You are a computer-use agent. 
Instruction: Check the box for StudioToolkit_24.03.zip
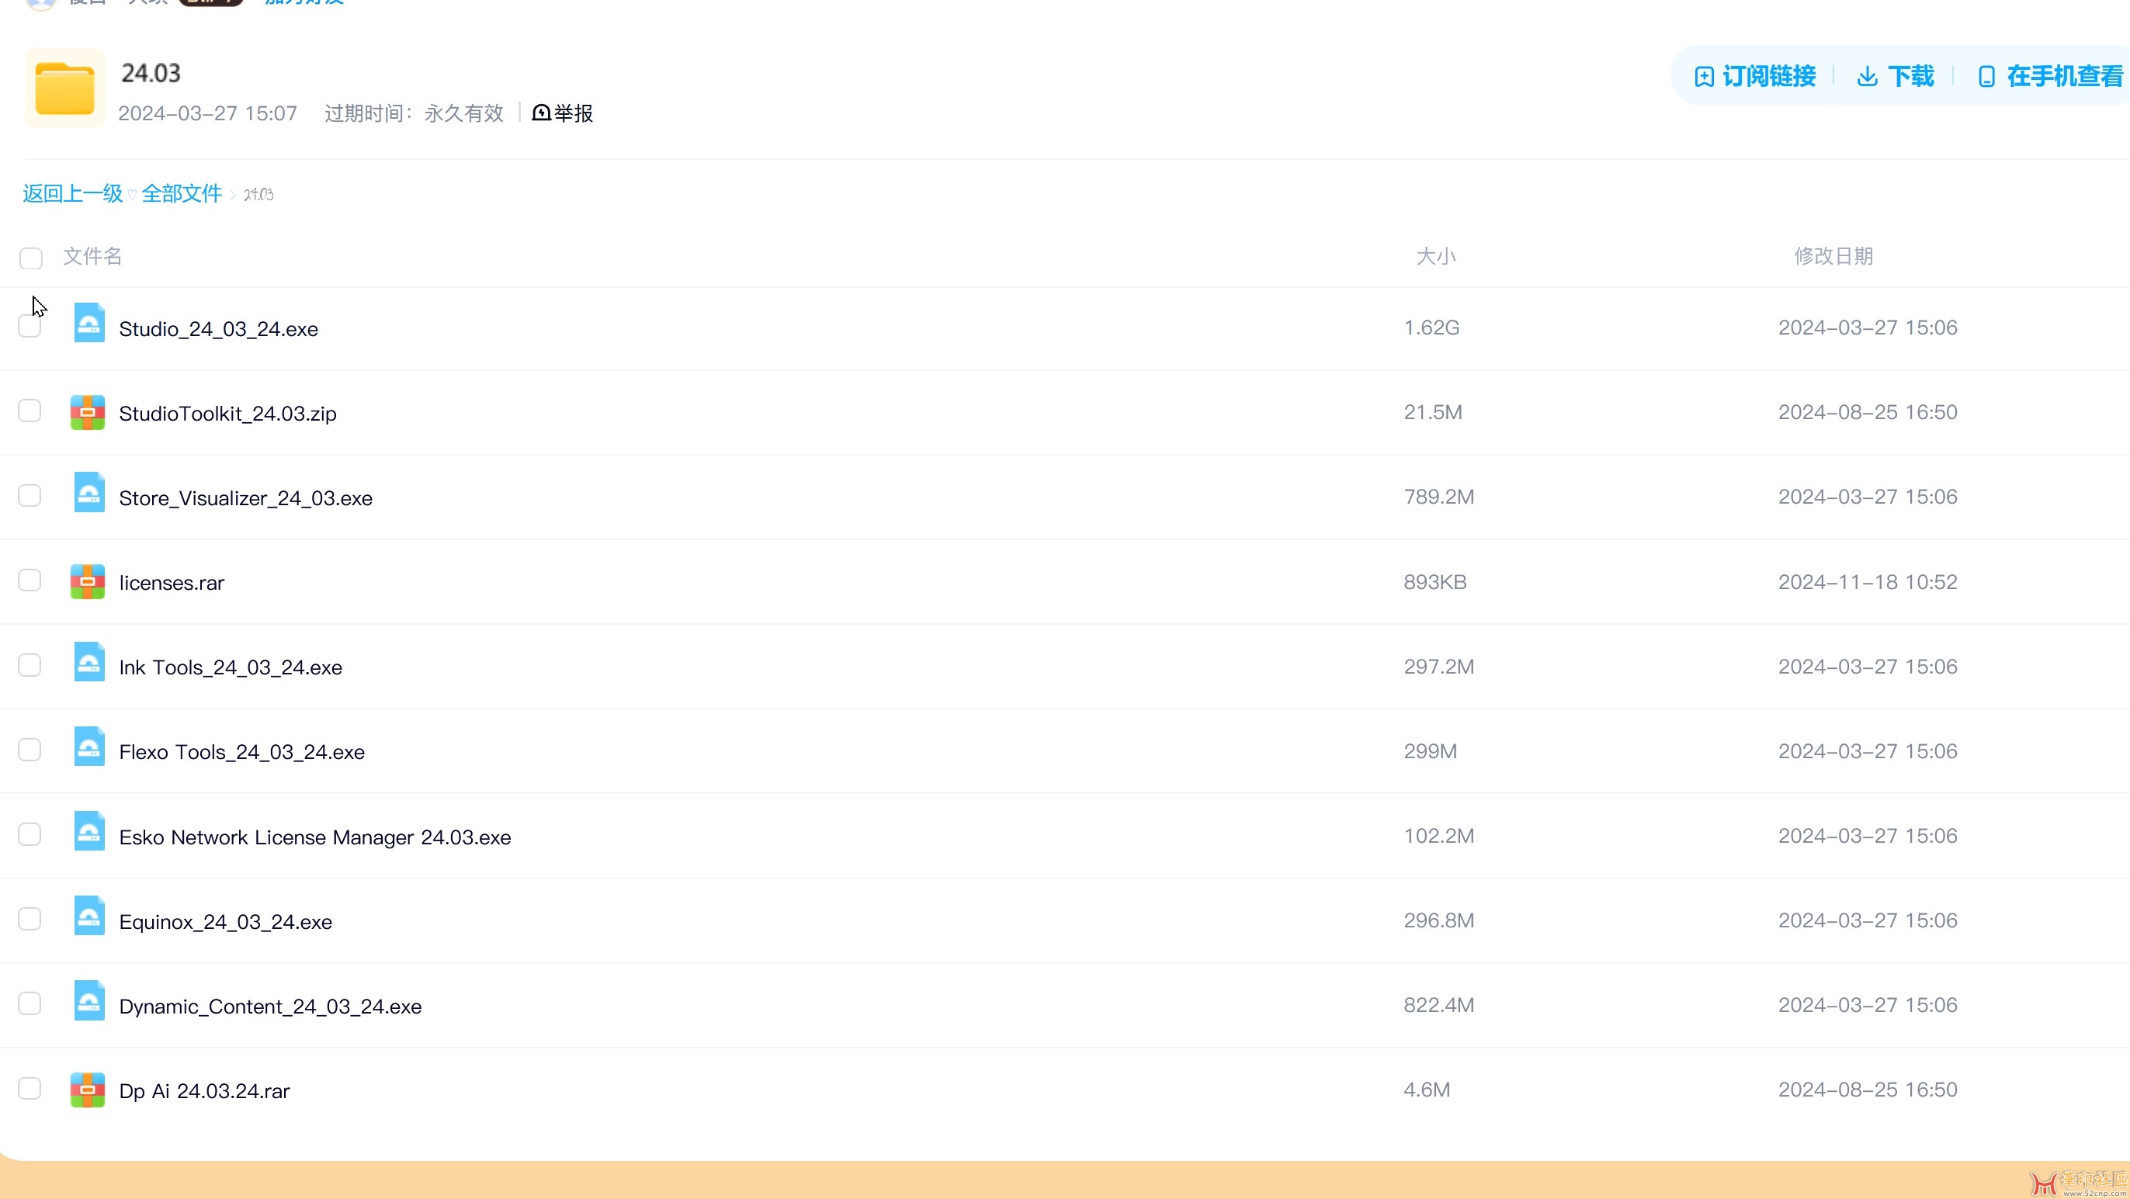29,411
